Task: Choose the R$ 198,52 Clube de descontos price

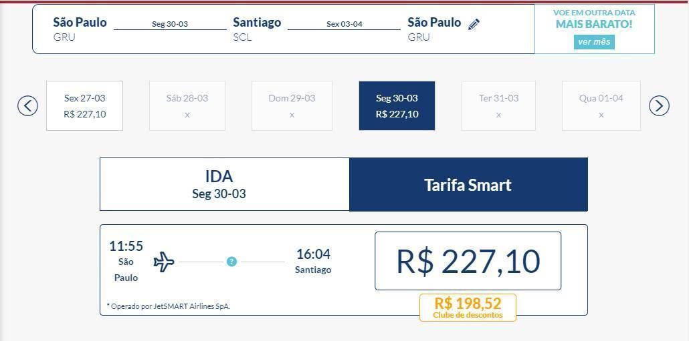Action: 468,308
